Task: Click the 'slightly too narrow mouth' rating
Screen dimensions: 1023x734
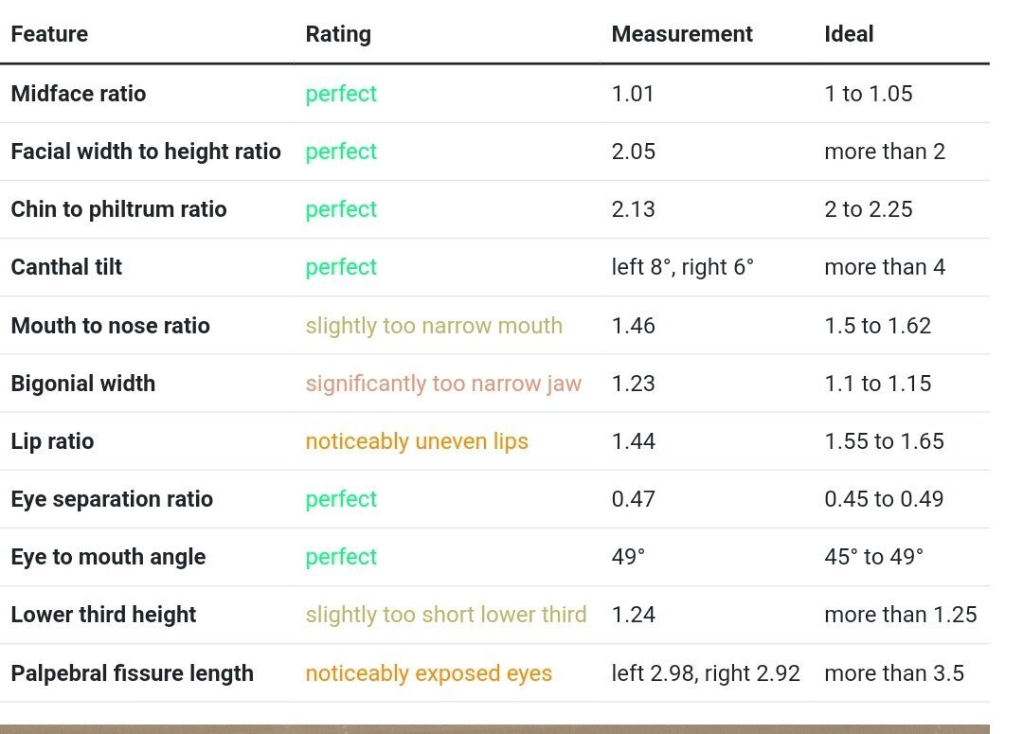Action: pos(434,326)
